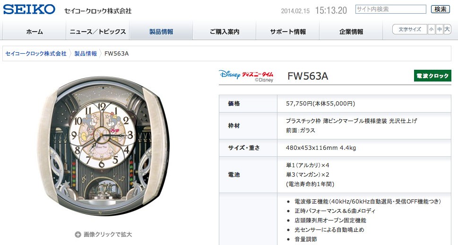
Task: Select medium text size 中
Action: [439, 29]
